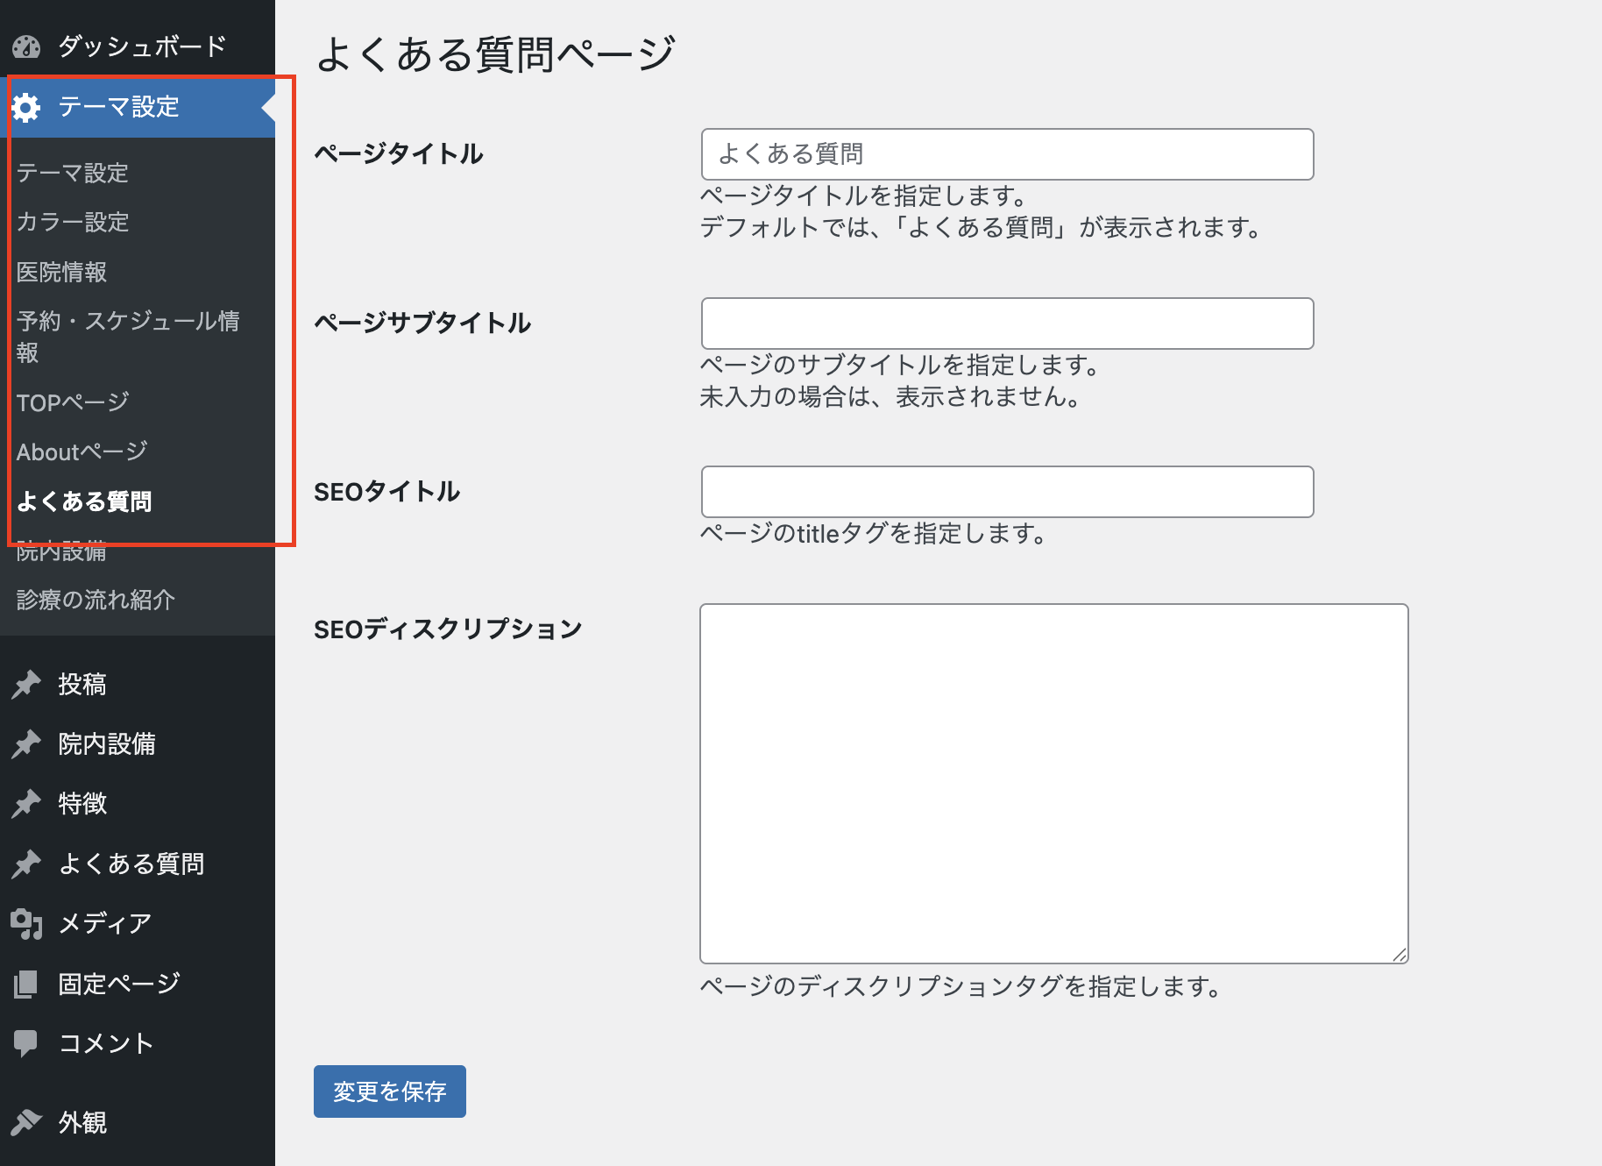Click the 投稿 pushpin icon
Image resolution: width=1602 pixels, height=1166 pixels.
pos(26,685)
